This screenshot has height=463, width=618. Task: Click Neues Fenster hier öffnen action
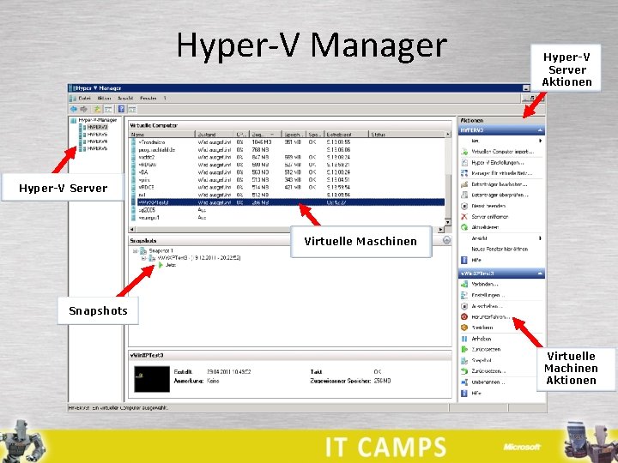pyautogui.click(x=500, y=250)
